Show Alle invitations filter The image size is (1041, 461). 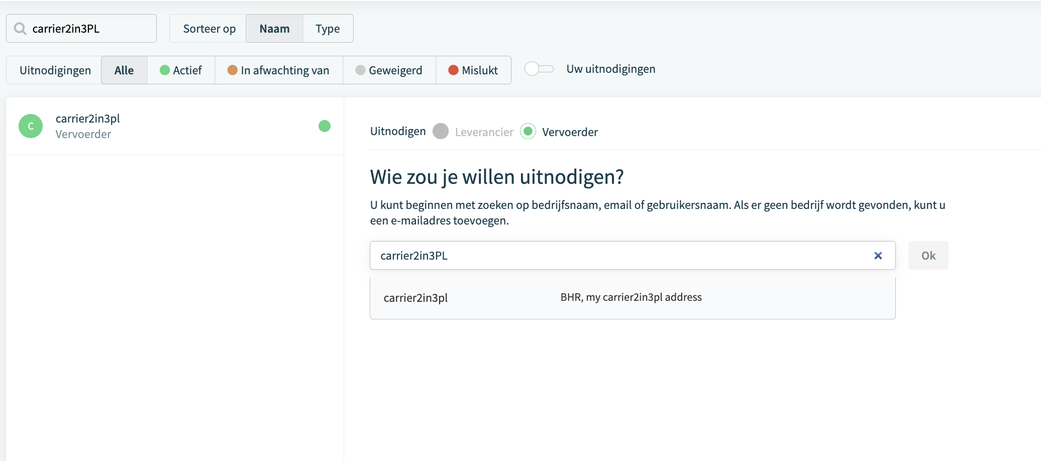pos(124,70)
